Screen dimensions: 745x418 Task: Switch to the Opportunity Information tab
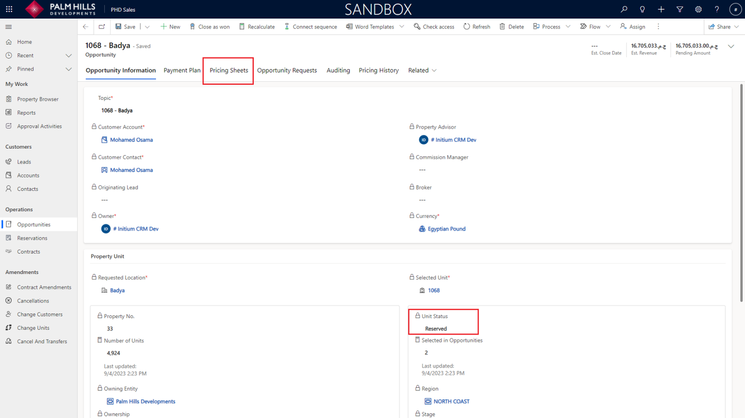121,70
